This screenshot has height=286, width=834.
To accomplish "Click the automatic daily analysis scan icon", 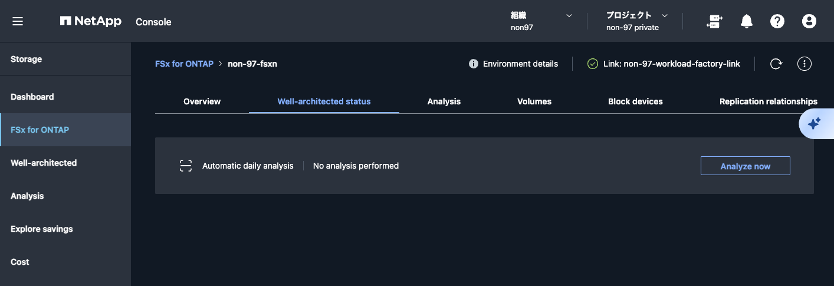I will click(186, 166).
